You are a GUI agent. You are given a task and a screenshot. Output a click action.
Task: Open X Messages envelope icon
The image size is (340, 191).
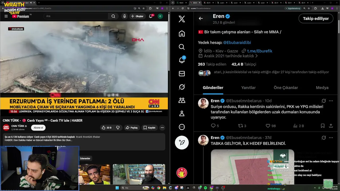182,74
